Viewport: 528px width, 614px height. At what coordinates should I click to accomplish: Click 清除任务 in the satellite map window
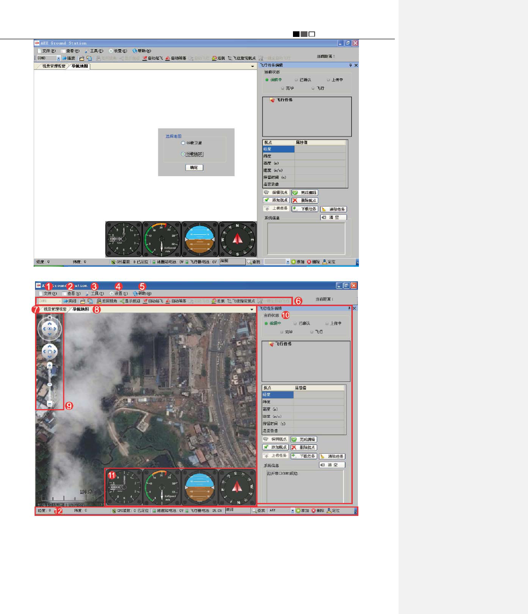[332, 457]
